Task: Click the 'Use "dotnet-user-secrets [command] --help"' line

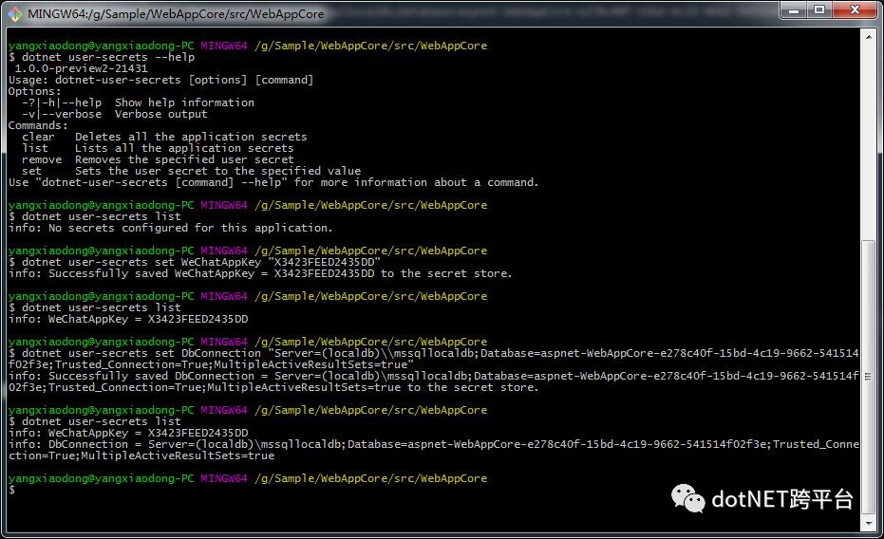Action: [273, 182]
